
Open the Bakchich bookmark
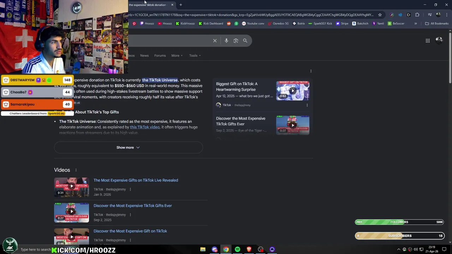pos(360,24)
